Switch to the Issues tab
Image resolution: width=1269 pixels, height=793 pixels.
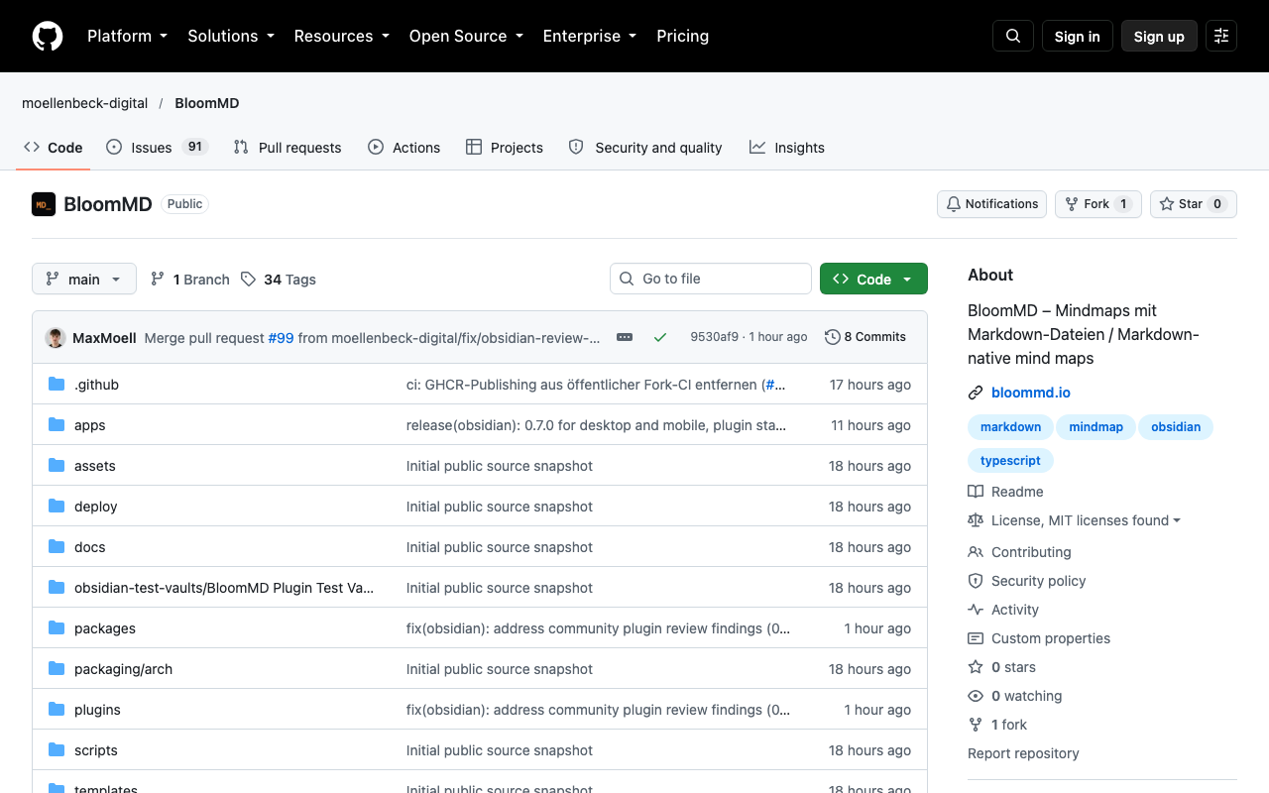(x=157, y=148)
